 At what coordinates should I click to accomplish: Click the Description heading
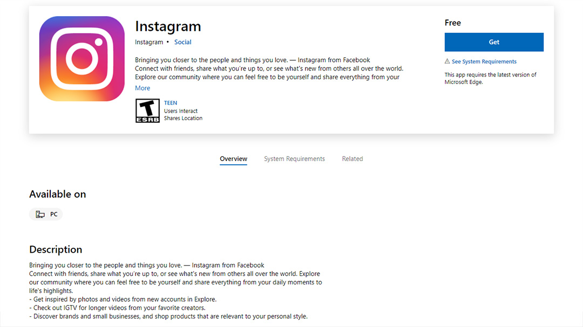point(56,249)
